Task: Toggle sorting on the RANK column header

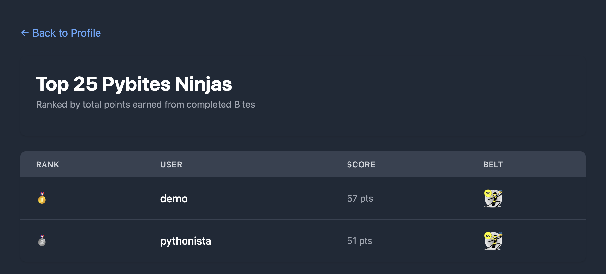Action: [47, 164]
